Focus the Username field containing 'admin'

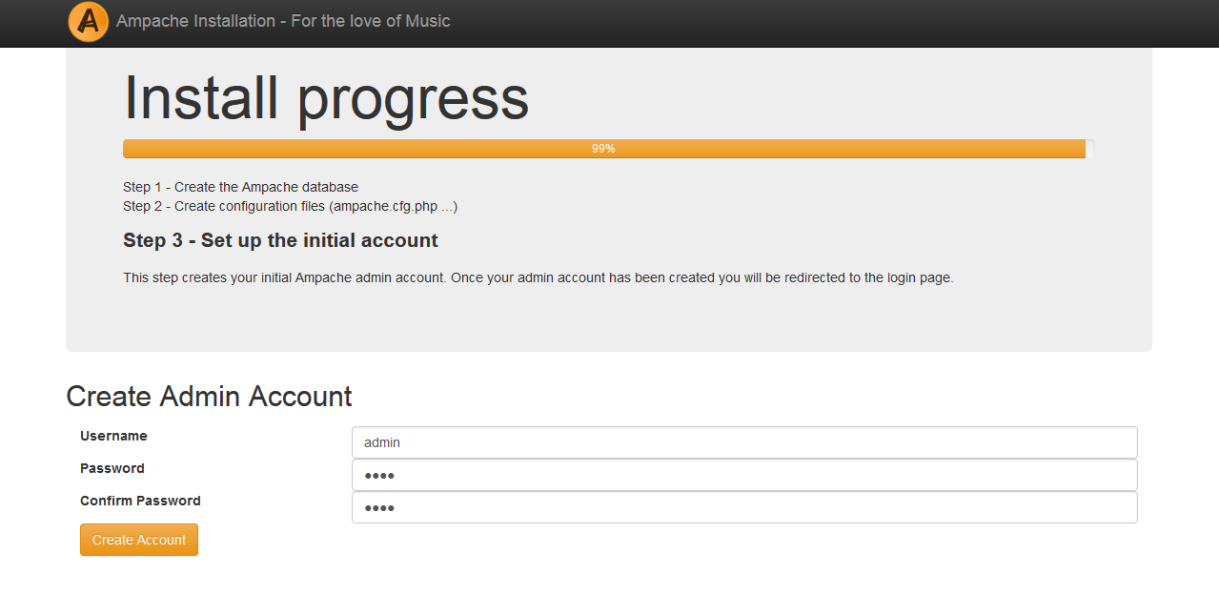click(x=743, y=442)
